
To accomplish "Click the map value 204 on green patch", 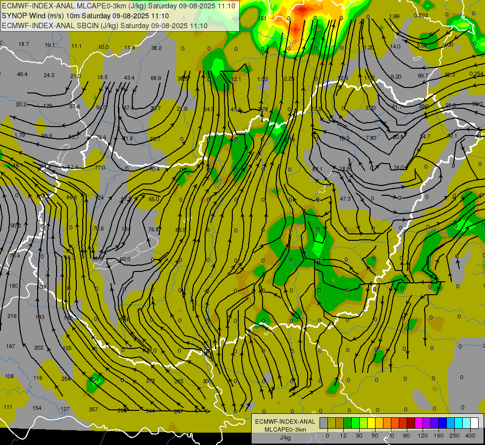I will 94,379.
